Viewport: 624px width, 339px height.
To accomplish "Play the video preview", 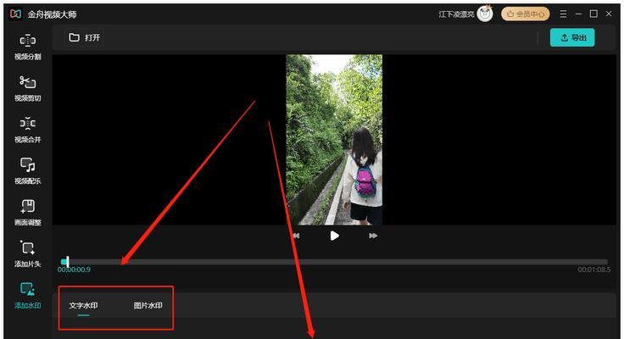I will coord(334,236).
